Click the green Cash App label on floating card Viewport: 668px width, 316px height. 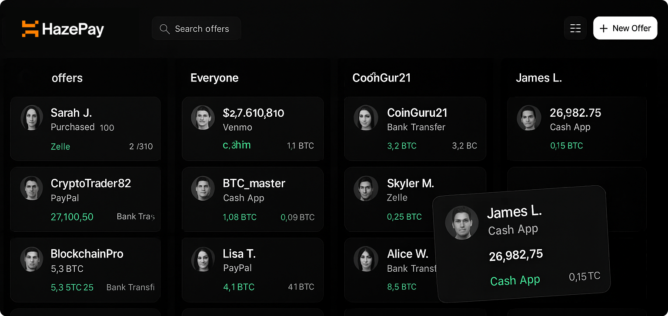coord(515,281)
